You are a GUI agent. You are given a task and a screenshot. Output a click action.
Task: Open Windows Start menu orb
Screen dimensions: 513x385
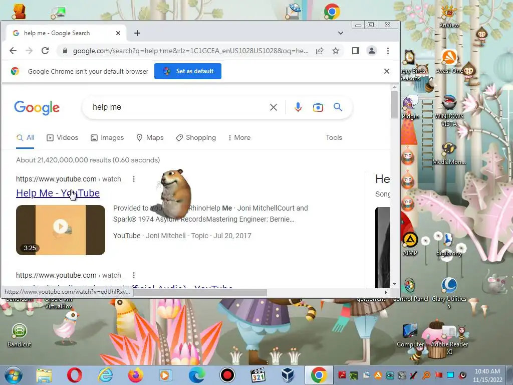coord(14,375)
